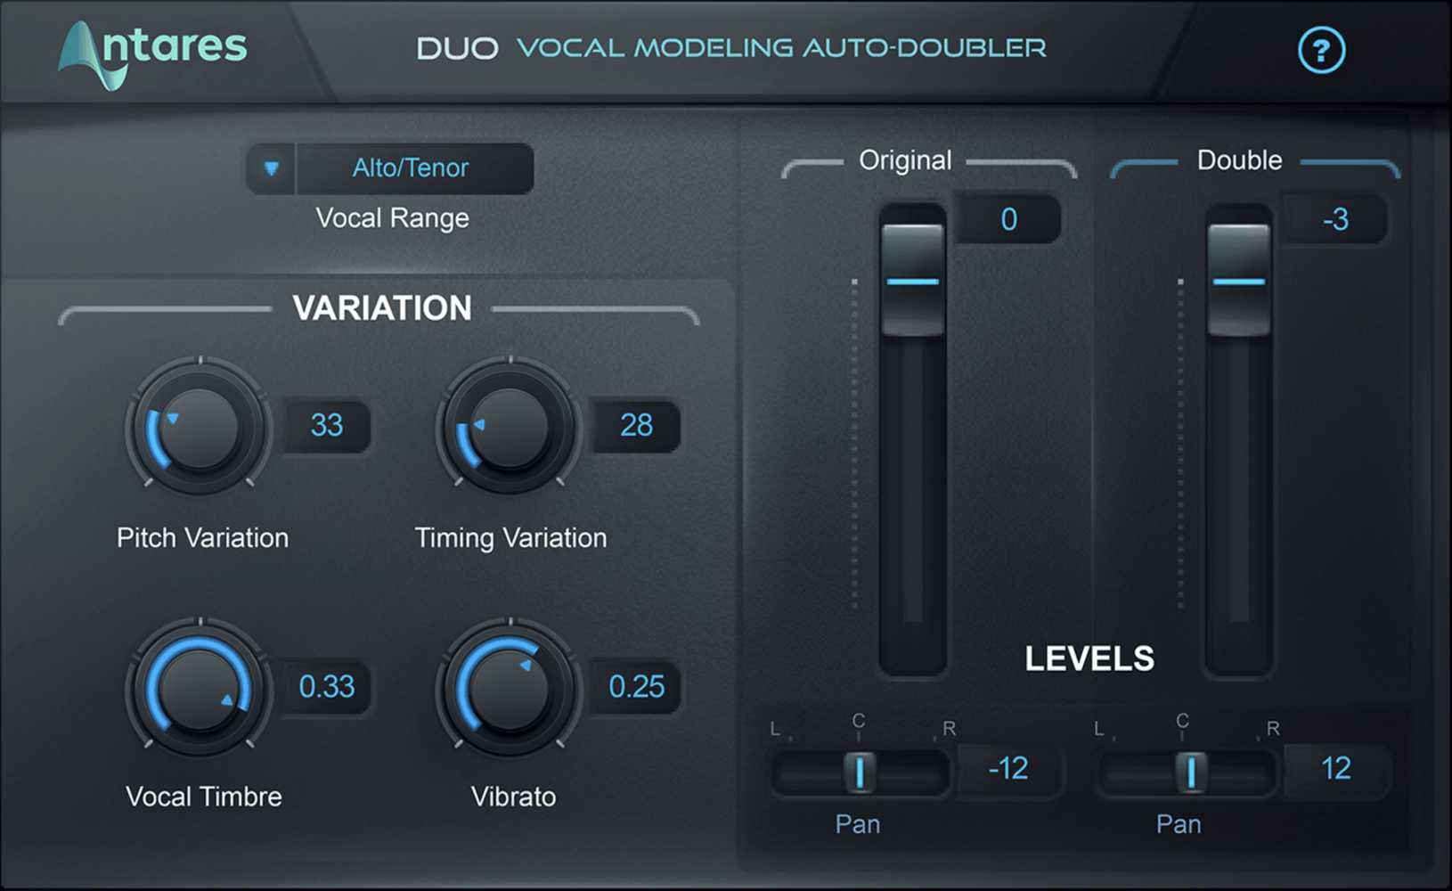Click the LEVELS section heading
This screenshot has height=891, width=1452.
(x=1089, y=659)
